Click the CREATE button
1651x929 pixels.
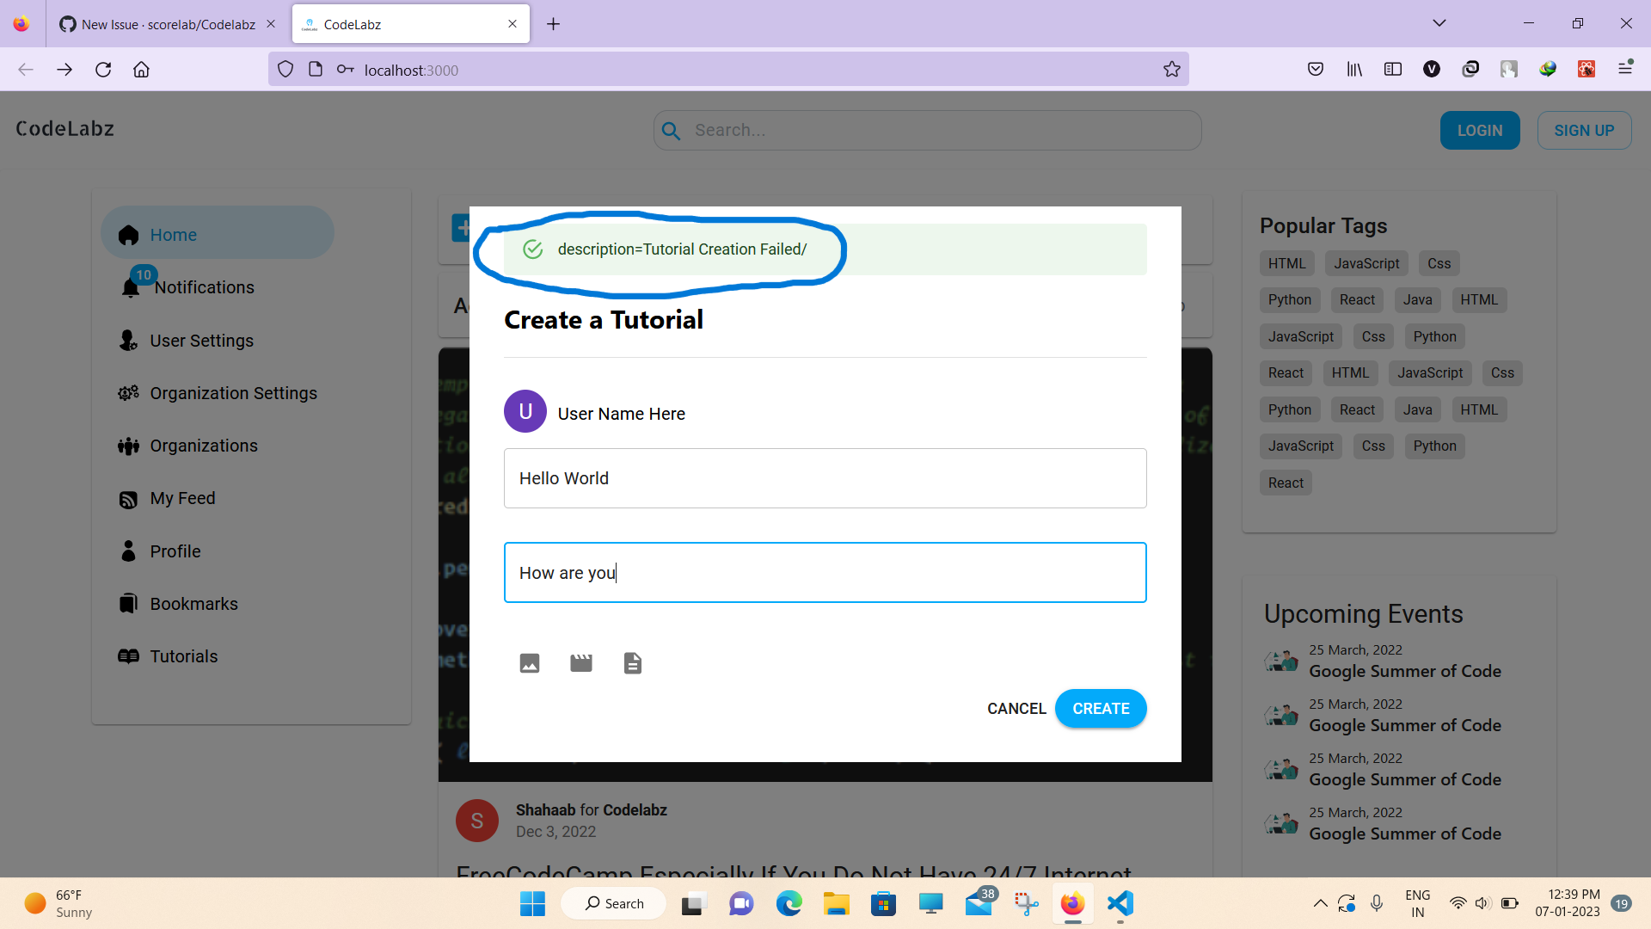(x=1101, y=708)
